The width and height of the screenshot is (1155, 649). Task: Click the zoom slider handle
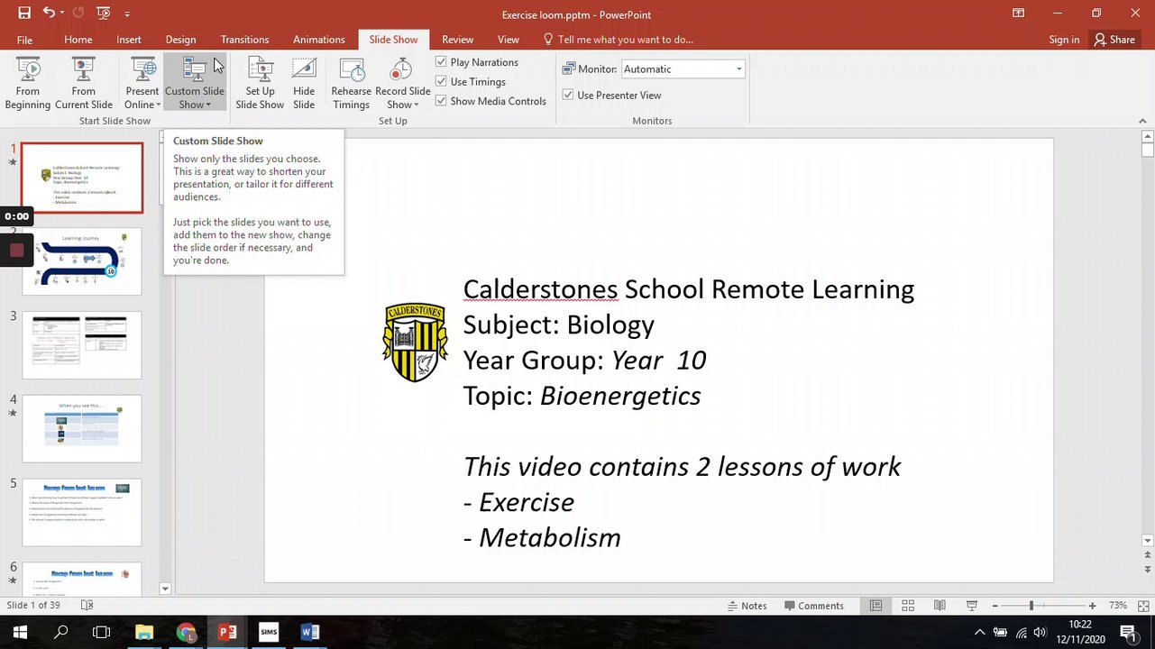(1031, 606)
